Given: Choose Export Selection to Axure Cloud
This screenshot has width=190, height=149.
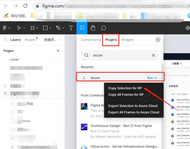Looking at the screenshot, I should [133, 106].
